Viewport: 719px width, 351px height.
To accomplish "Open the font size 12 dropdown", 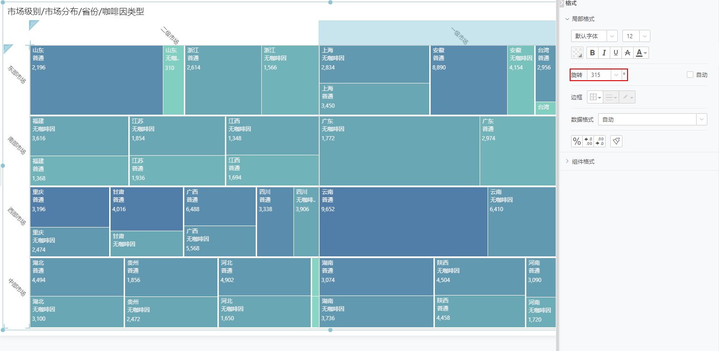I will [636, 36].
